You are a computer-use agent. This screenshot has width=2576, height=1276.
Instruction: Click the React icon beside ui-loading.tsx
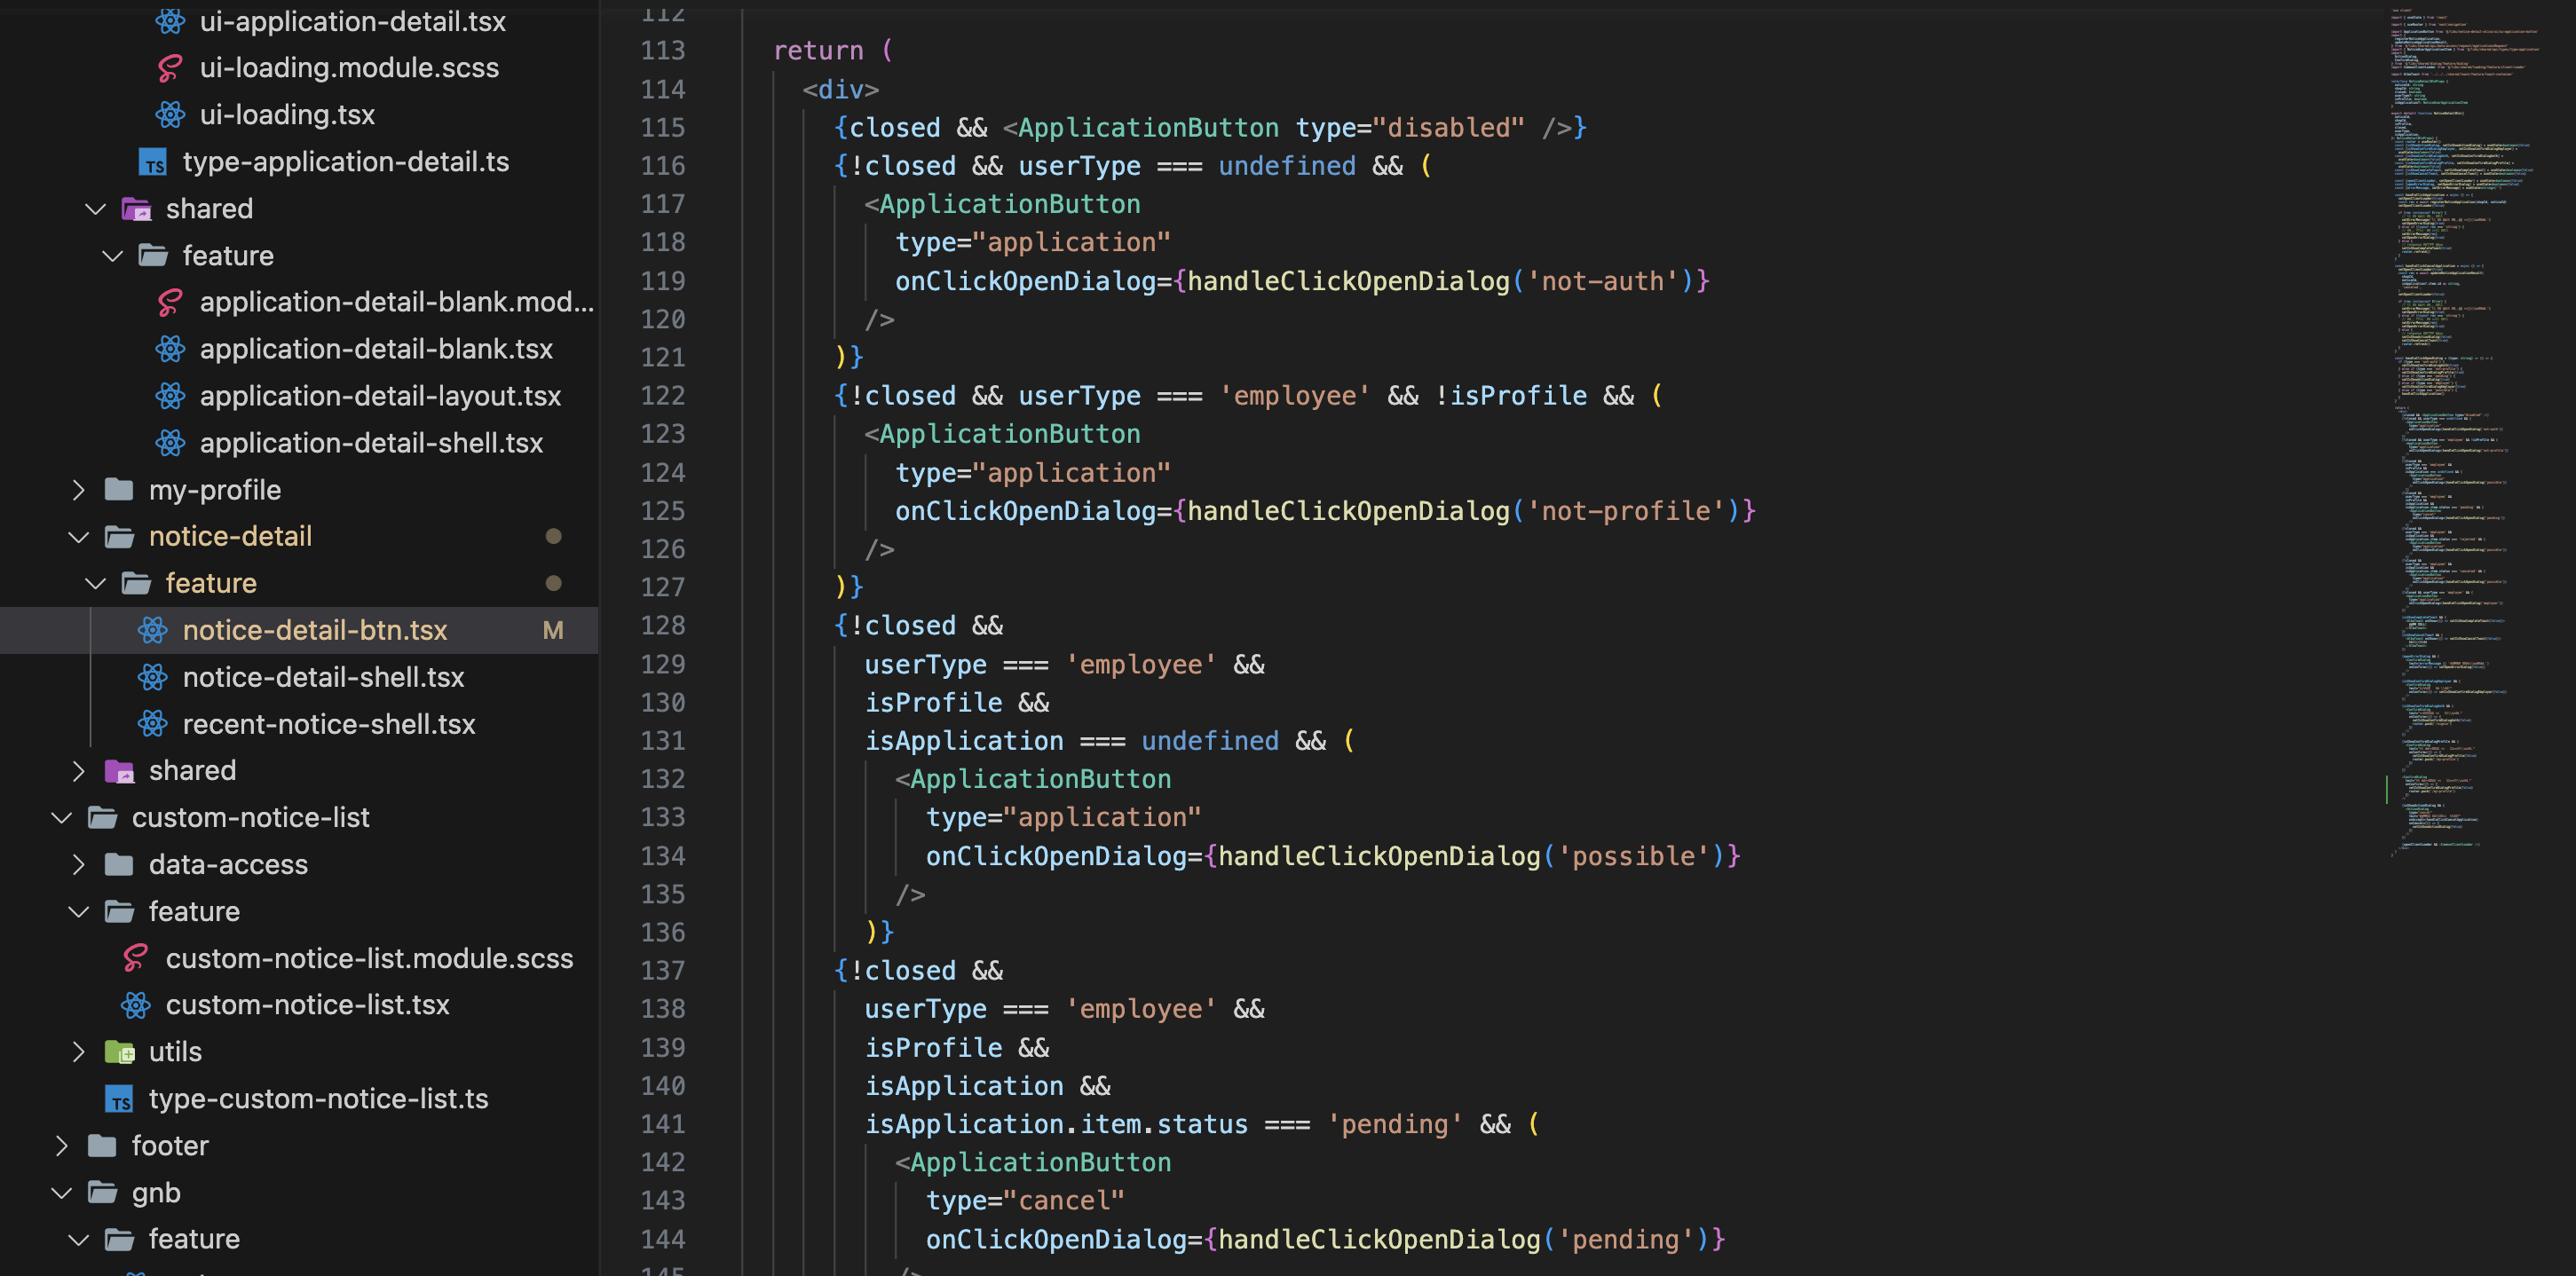tap(170, 115)
